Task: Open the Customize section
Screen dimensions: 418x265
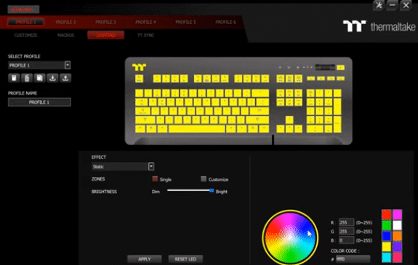Action: coord(25,35)
